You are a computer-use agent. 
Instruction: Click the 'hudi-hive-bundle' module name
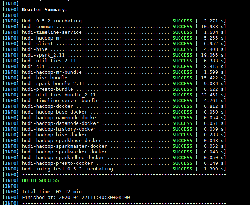pos(45,78)
